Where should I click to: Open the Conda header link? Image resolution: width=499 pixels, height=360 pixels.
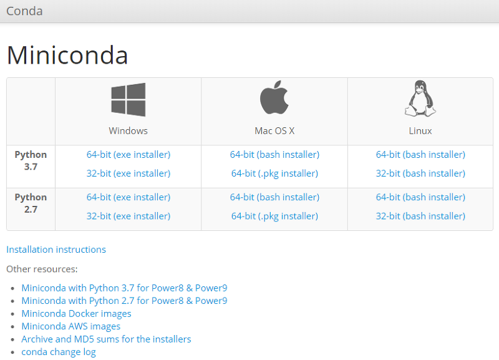24,11
